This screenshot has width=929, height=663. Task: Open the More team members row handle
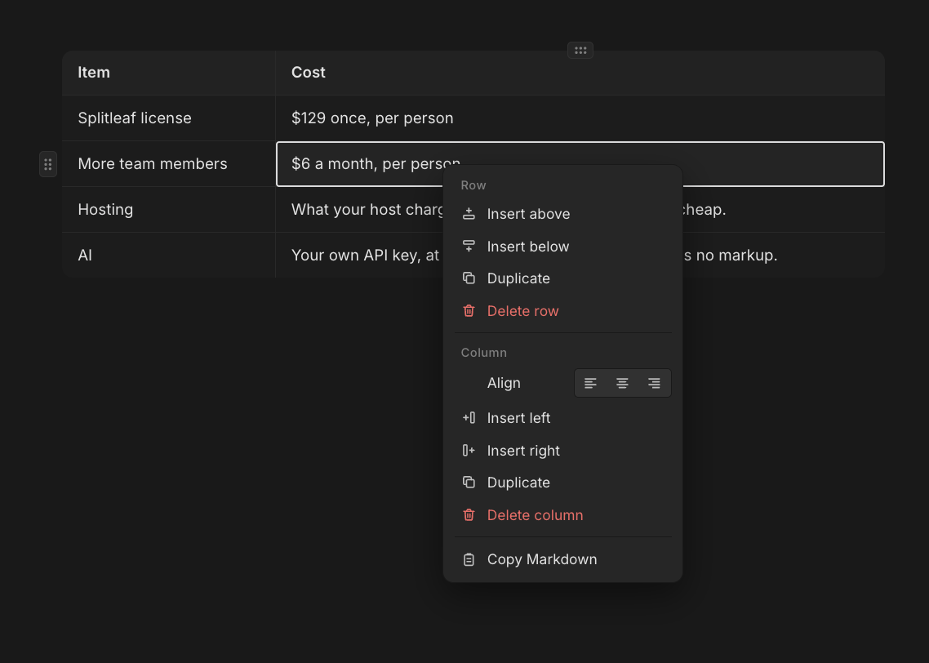point(48,164)
